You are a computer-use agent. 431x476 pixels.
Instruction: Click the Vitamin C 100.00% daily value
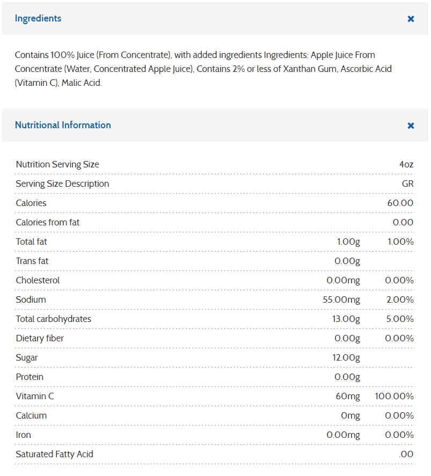(394, 396)
